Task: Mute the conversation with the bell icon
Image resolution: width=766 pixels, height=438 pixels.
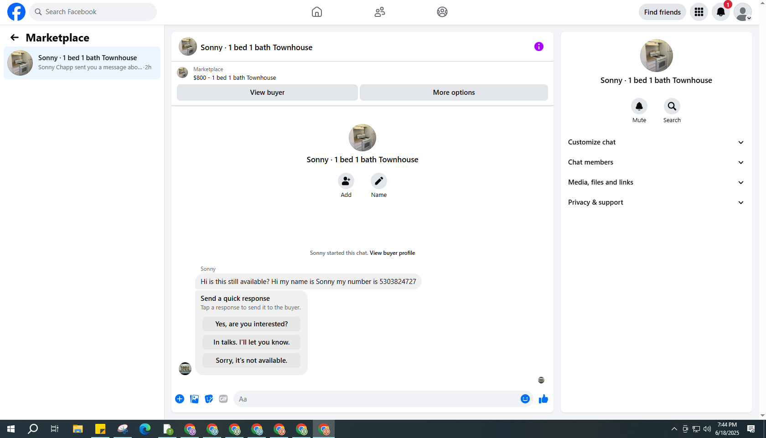Action: coord(639,106)
